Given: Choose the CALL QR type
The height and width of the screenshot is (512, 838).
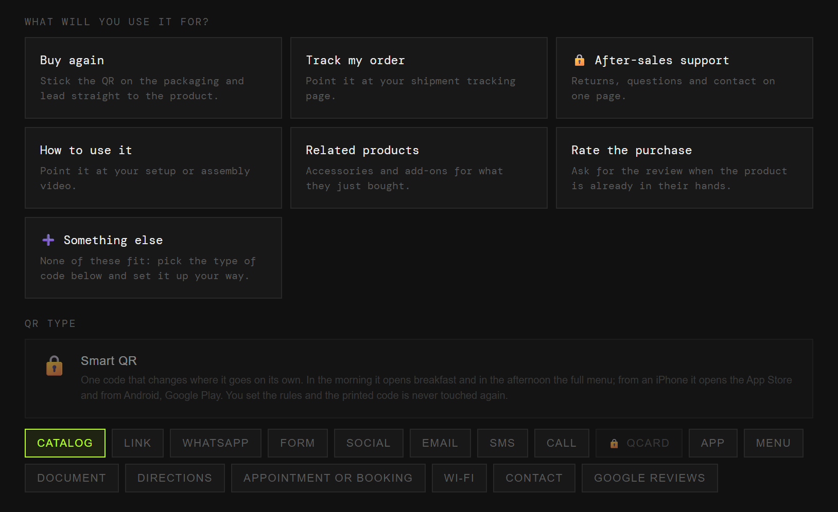Looking at the screenshot, I should tap(562, 443).
